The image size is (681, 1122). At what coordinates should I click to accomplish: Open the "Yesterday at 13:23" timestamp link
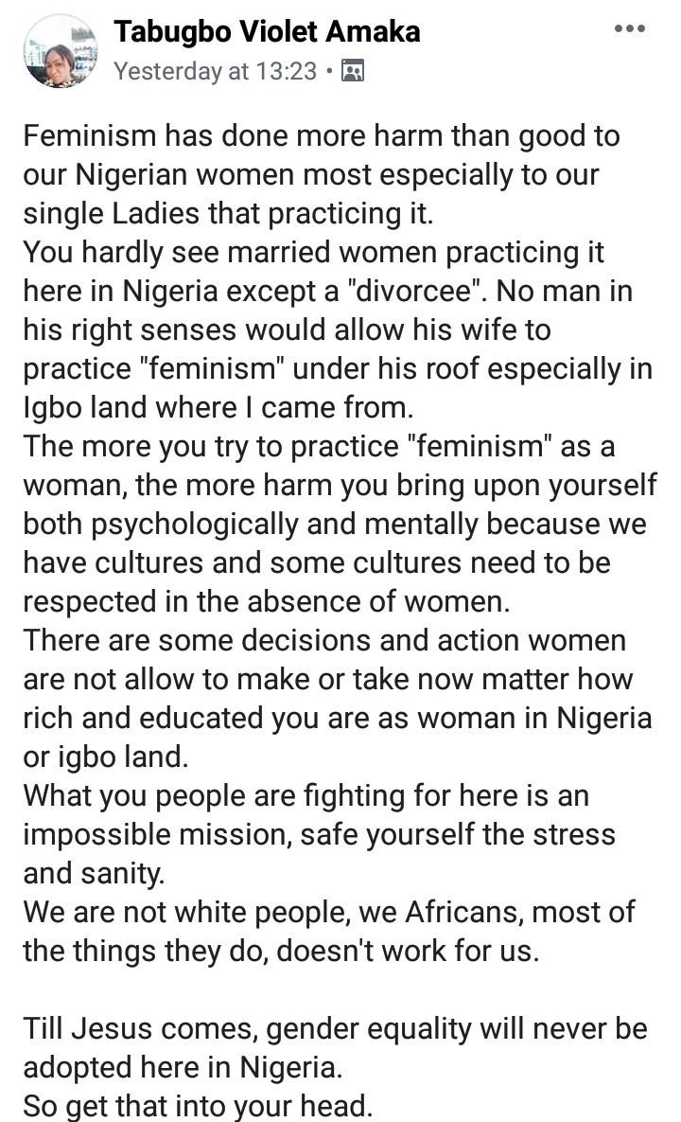point(216,71)
